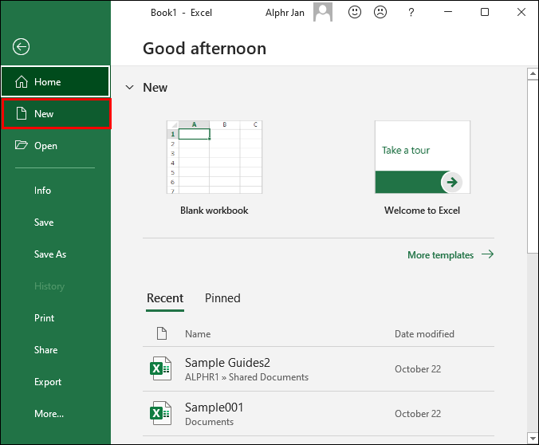This screenshot has height=445, width=539.
Task: Collapse the New section chevron
Action: 129,88
